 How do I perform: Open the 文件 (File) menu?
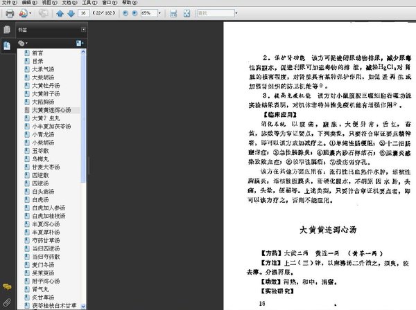(x=9, y=2)
